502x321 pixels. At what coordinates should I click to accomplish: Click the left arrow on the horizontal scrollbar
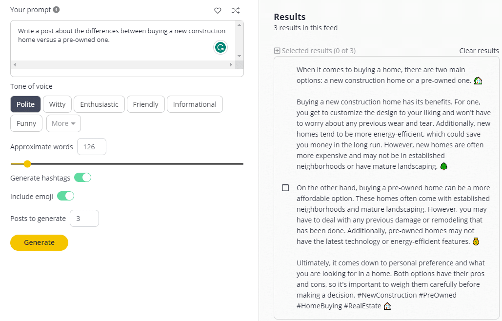[15, 64]
